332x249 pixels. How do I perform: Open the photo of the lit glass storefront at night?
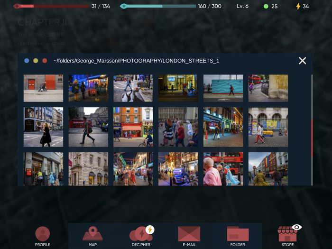point(178,88)
